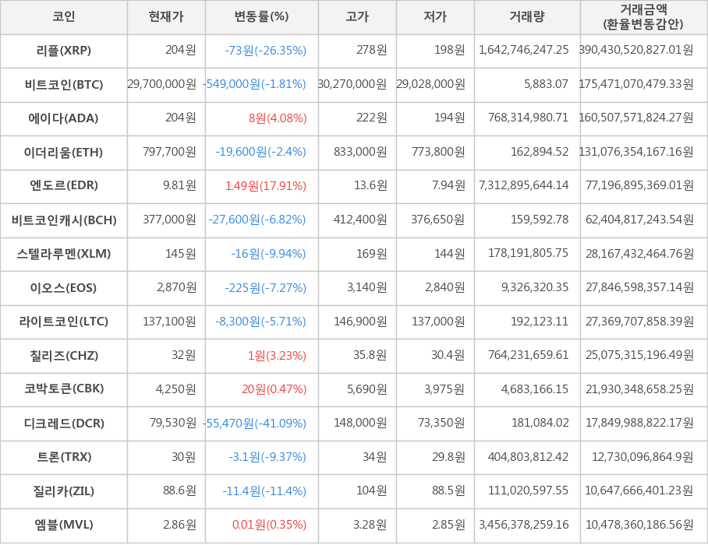Select the 거래량 column header

point(527,16)
